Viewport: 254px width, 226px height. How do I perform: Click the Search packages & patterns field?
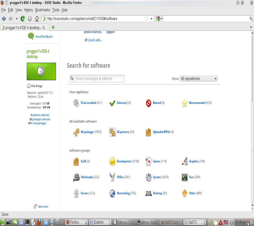pos(97,79)
